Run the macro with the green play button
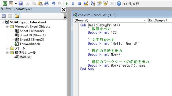 pos(67,3)
